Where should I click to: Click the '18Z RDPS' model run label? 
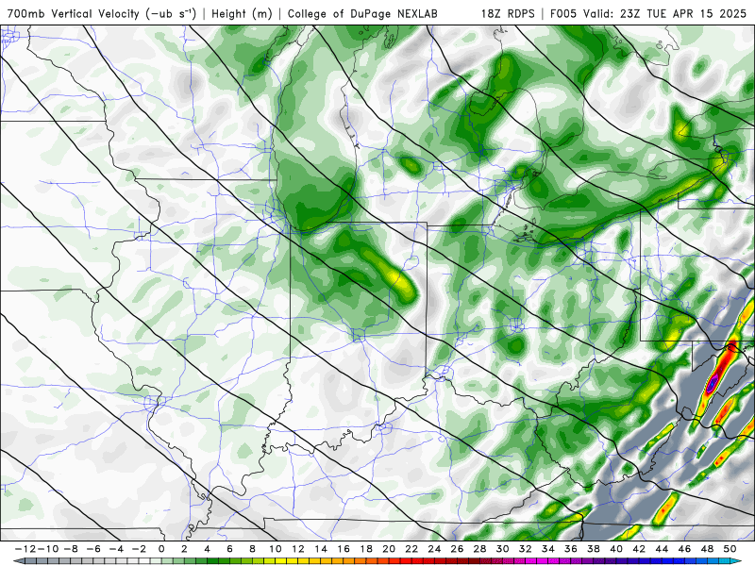pyautogui.click(x=508, y=13)
